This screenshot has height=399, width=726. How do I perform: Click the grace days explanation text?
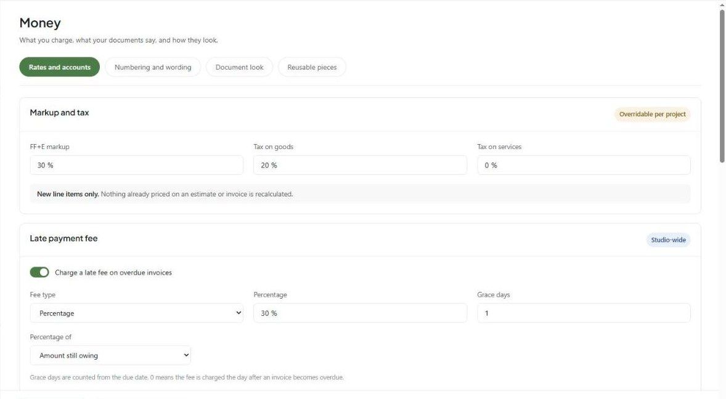pyautogui.click(x=187, y=377)
